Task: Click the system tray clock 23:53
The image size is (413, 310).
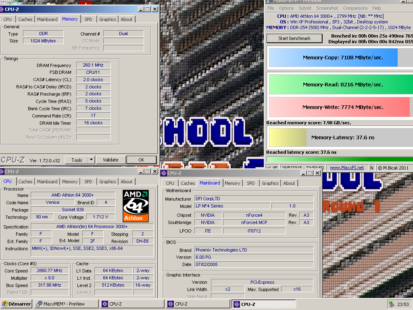Action: (x=403, y=304)
